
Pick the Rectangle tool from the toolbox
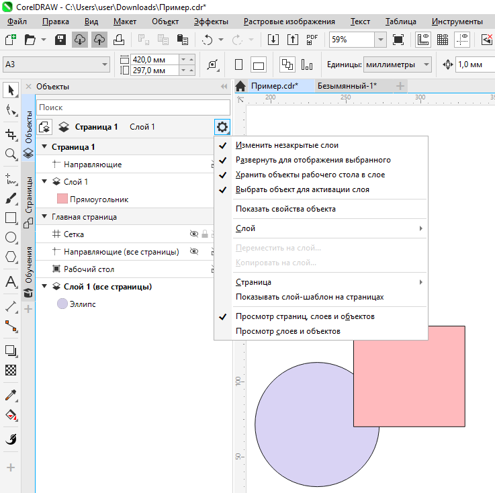11,218
